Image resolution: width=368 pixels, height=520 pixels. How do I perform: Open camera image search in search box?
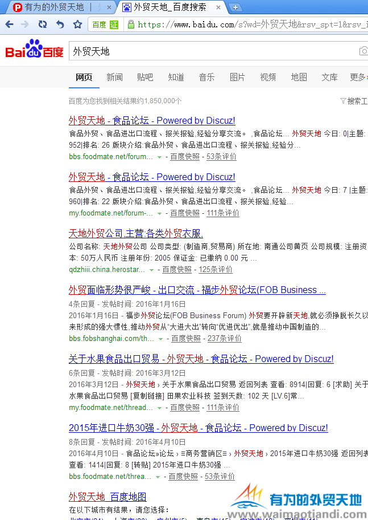pos(363,51)
